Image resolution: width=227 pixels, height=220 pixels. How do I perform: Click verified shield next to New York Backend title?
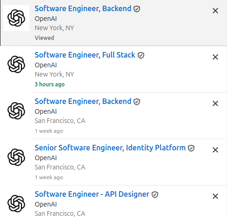137,9
